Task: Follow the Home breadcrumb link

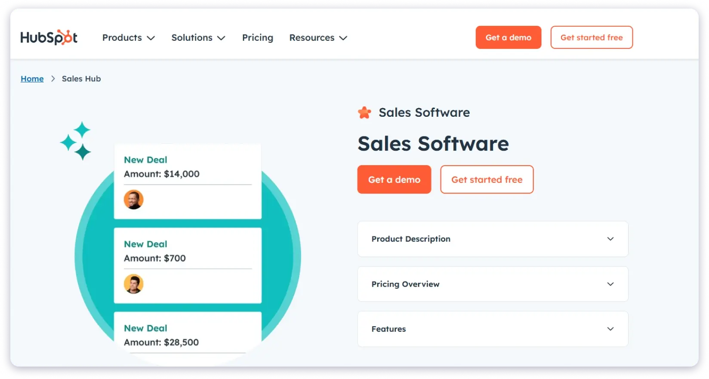Action: (x=32, y=79)
